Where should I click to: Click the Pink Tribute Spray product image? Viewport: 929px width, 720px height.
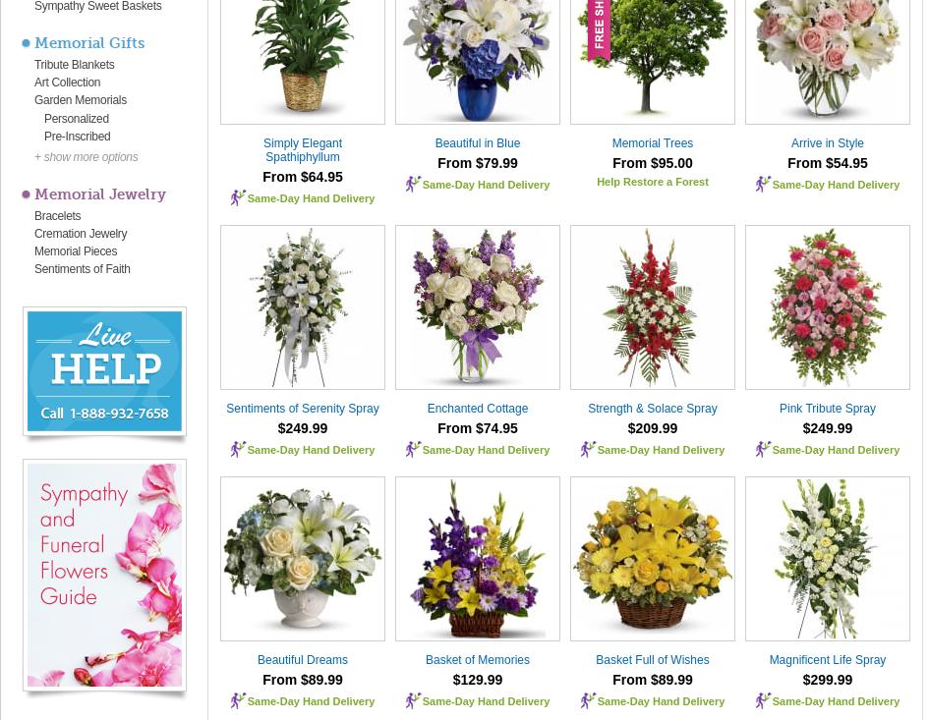[x=827, y=307]
